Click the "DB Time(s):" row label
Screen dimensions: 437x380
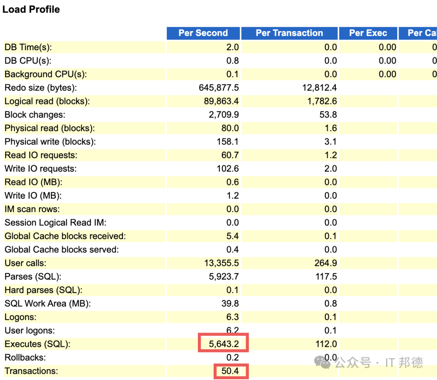pos(28,47)
